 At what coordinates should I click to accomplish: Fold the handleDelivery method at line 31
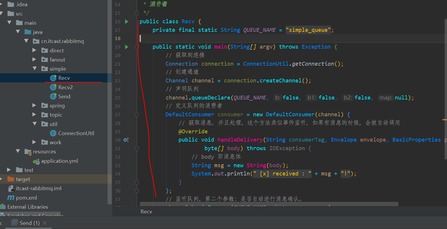[x=137, y=148]
